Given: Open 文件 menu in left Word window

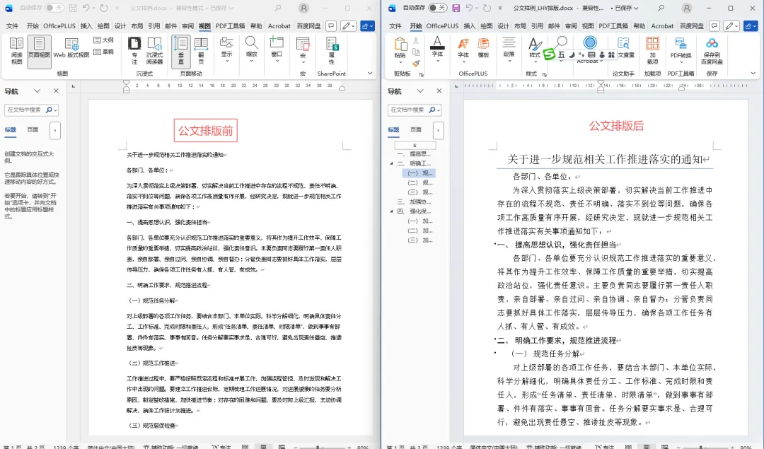Looking at the screenshot, I should (x=12, y=26).
